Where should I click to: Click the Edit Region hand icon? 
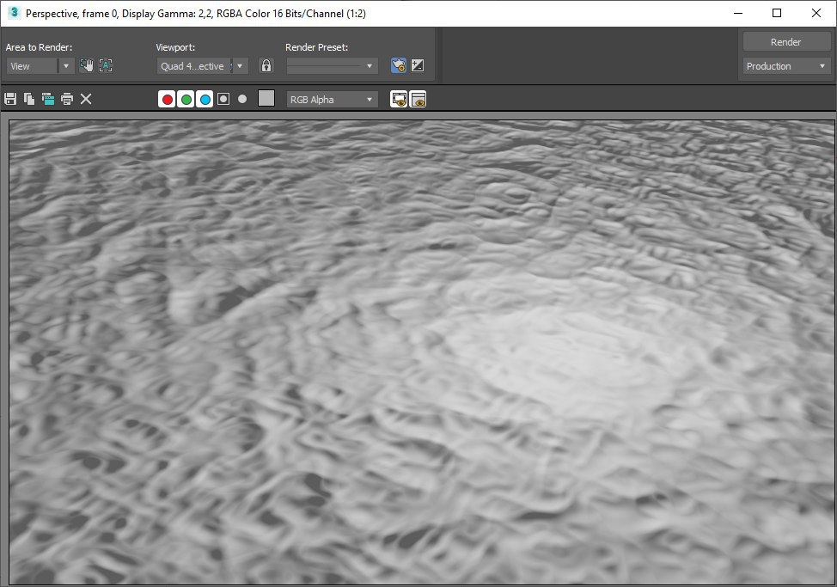pyautogui.click(x=87, y=65)
